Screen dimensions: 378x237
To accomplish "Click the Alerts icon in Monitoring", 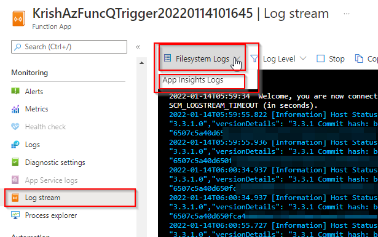I will (15, 91).
